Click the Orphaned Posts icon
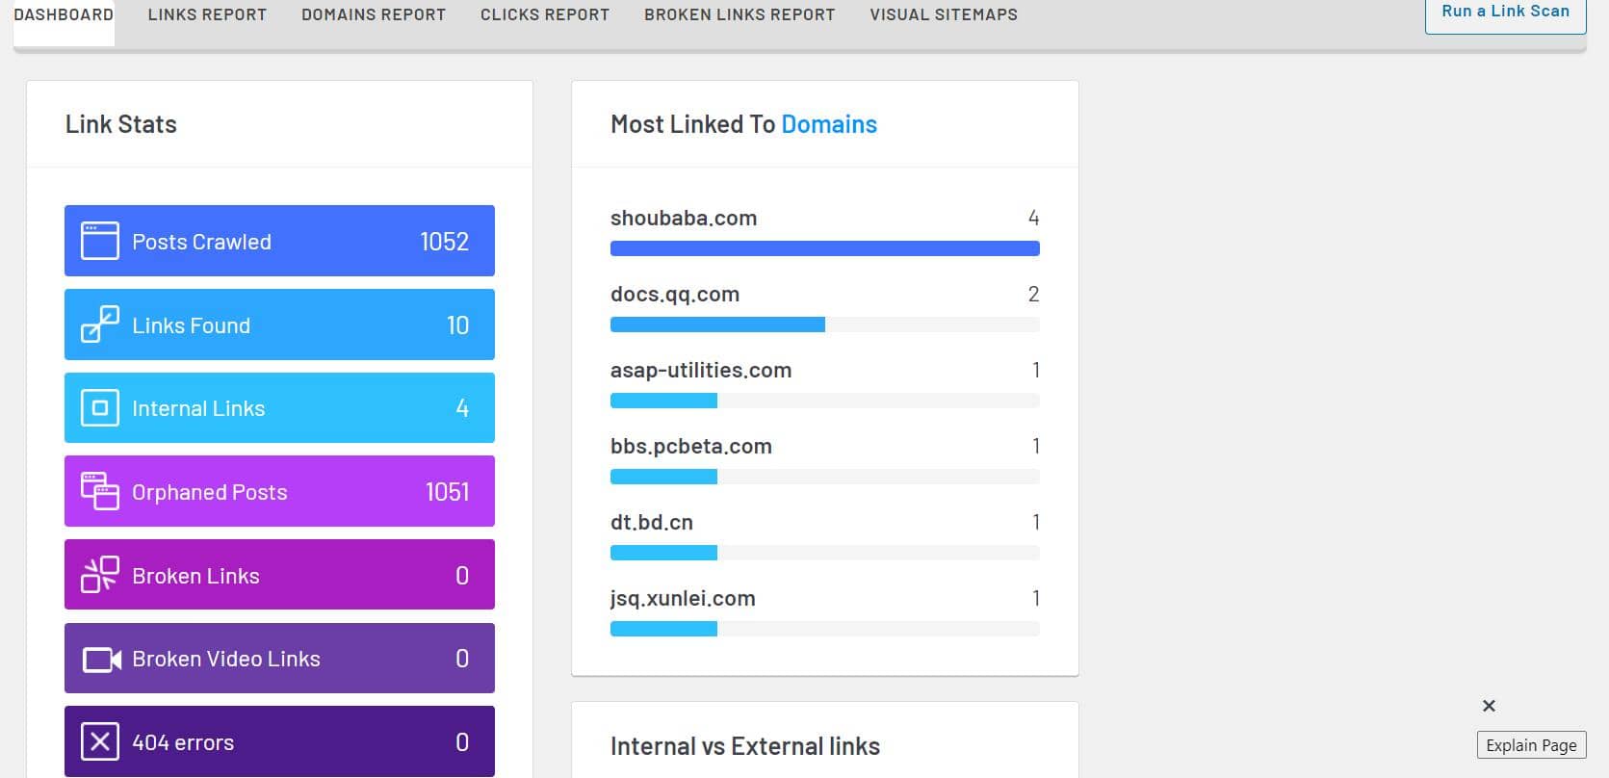The height and width of the screenshot is (778, 1609). (x=100, y=491)
